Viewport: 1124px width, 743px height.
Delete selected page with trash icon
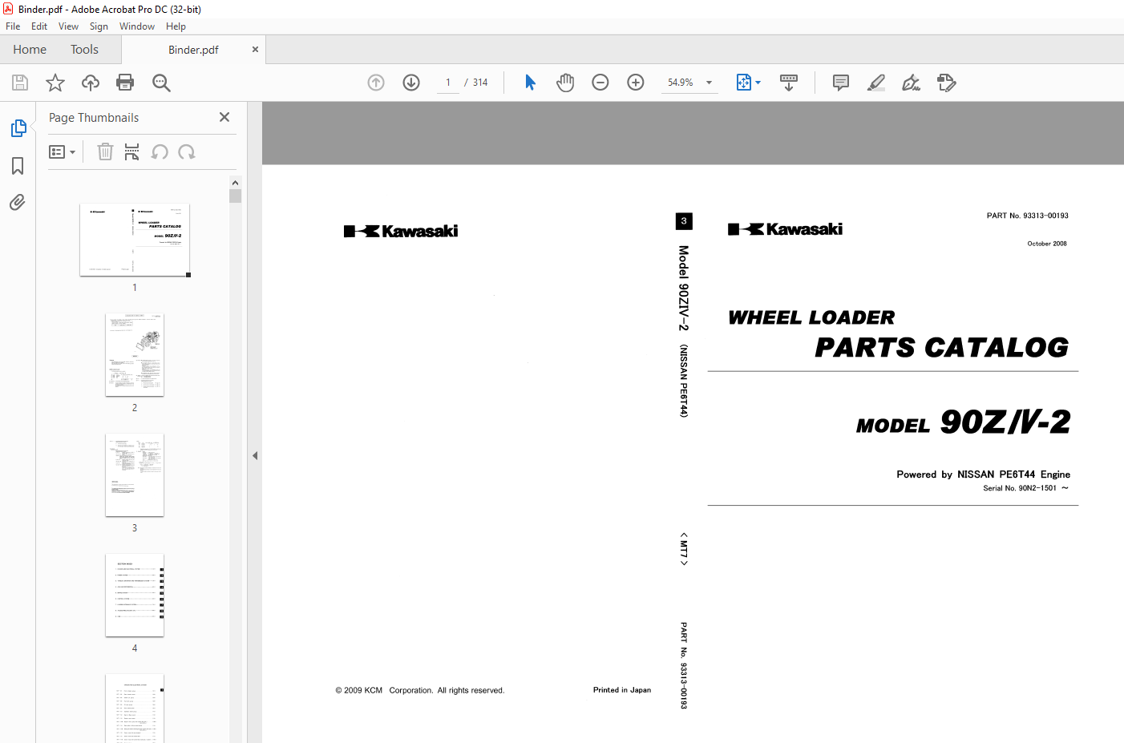pyautogui.click(x=105, y=151)
